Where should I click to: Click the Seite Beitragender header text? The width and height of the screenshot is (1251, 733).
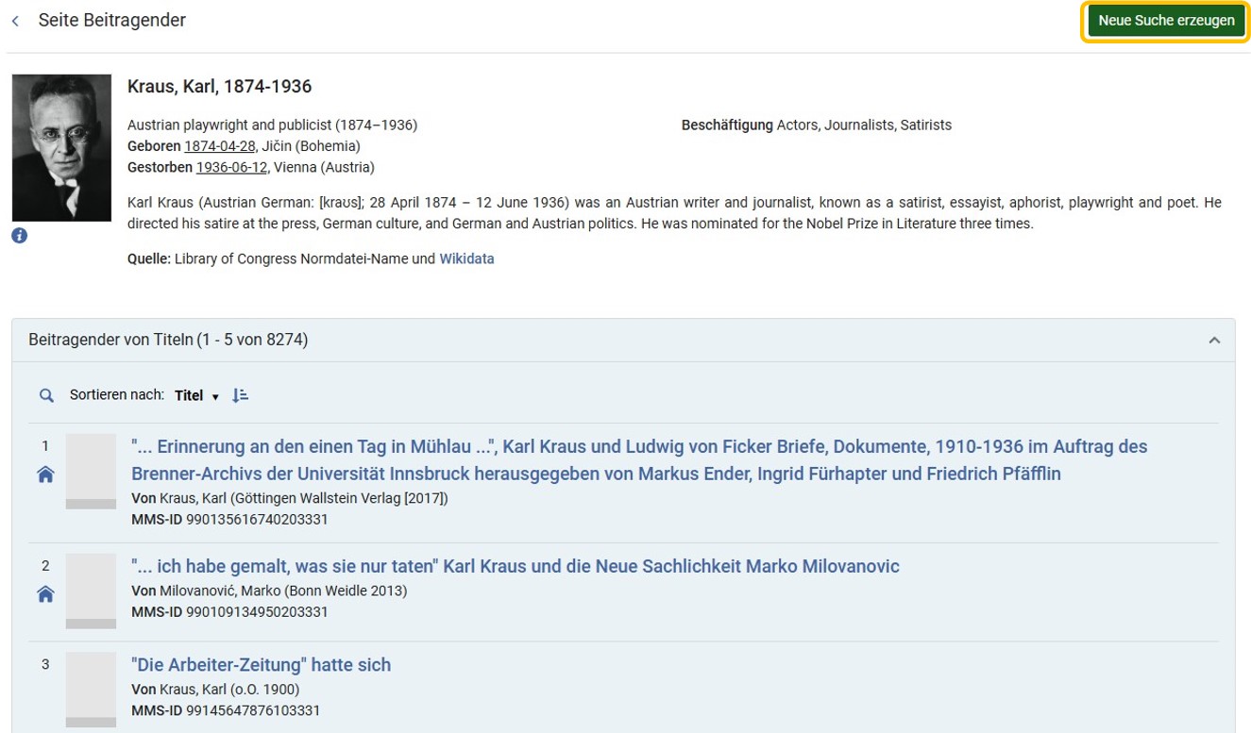coord(112,20)
